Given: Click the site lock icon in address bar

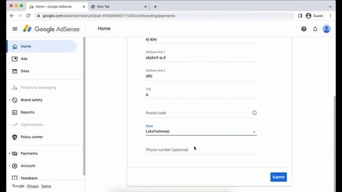Looking at the screenshot, I should 38,15.
